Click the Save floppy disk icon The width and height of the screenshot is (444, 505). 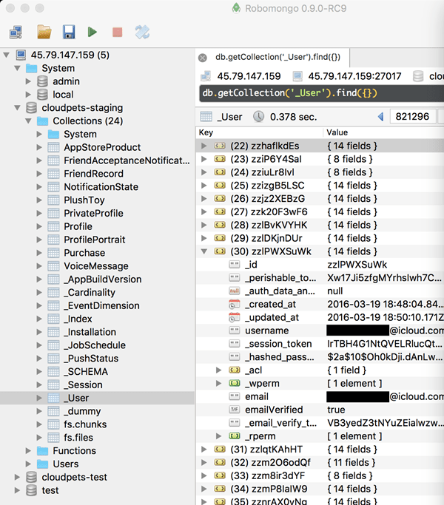coord(68,32)
